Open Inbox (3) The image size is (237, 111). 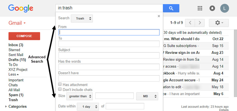tap(16, 45)
